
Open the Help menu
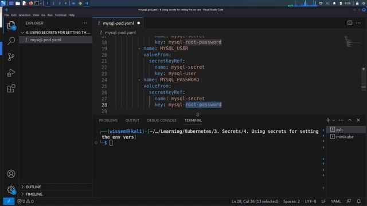coord(71,15)
